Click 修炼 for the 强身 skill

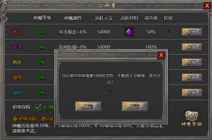192,77
